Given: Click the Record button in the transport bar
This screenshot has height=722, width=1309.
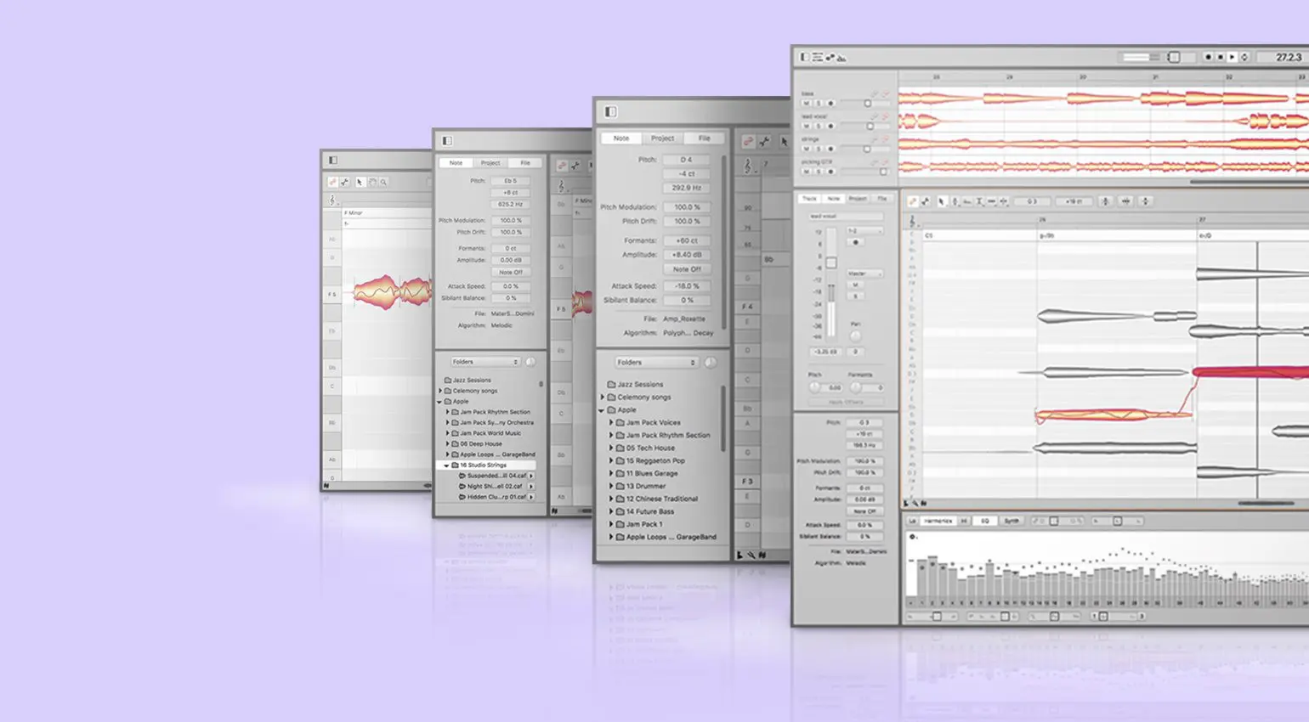Looking at the screenshot, I should (1208, 57).
